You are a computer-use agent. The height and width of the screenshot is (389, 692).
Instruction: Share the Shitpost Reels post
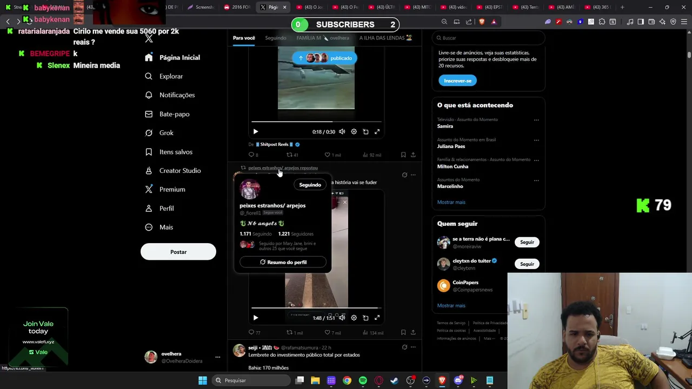pos(413,155)
